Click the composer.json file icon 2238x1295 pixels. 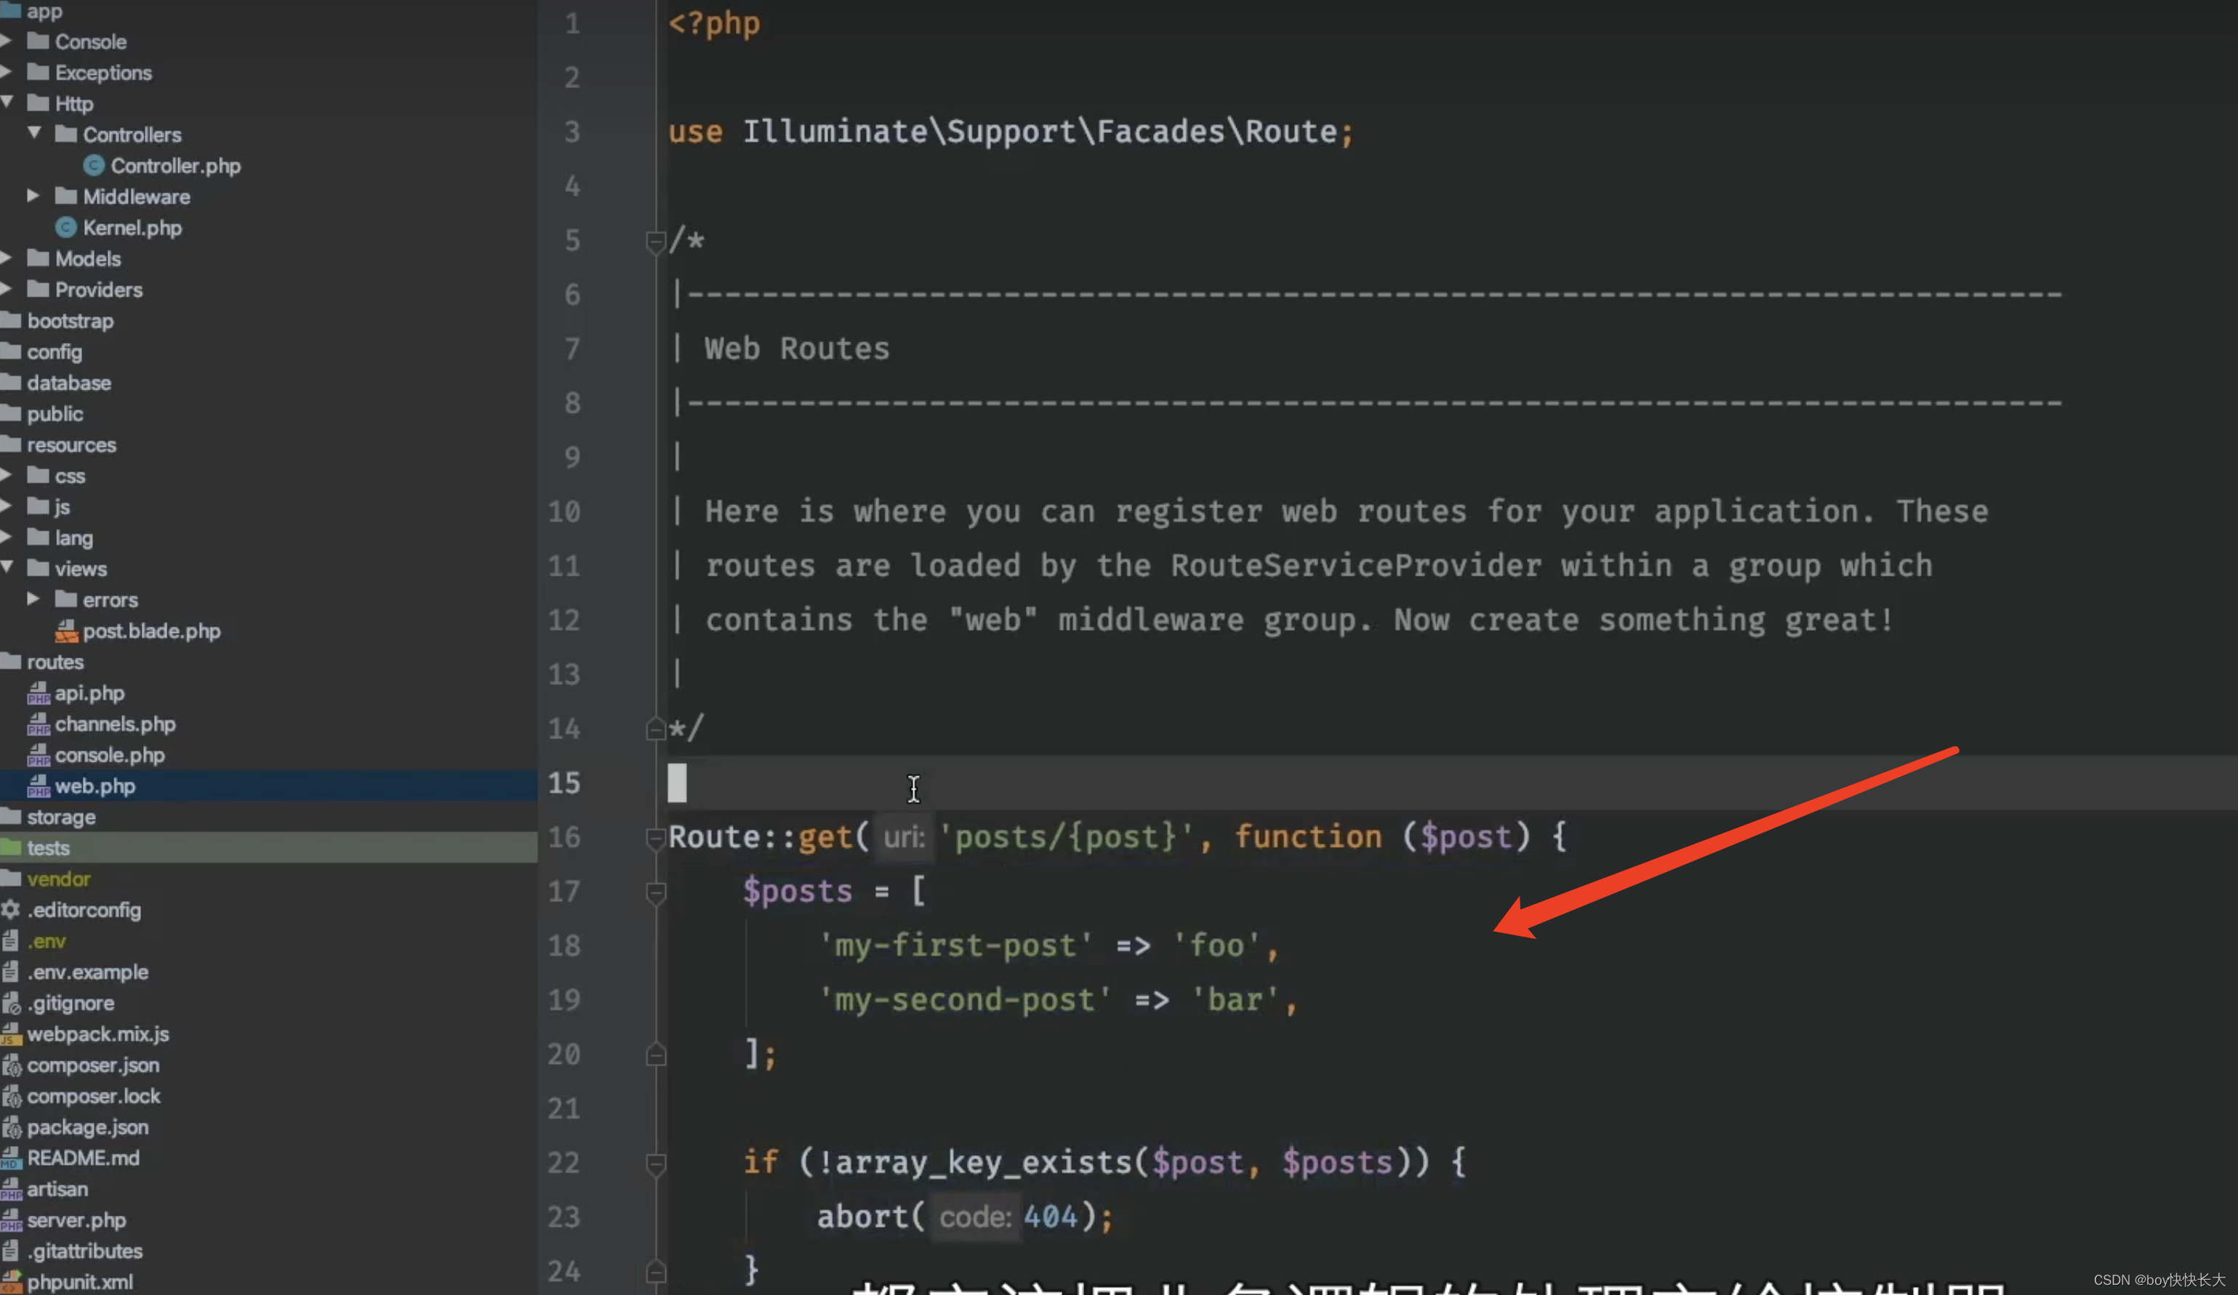click(11, 1065)
